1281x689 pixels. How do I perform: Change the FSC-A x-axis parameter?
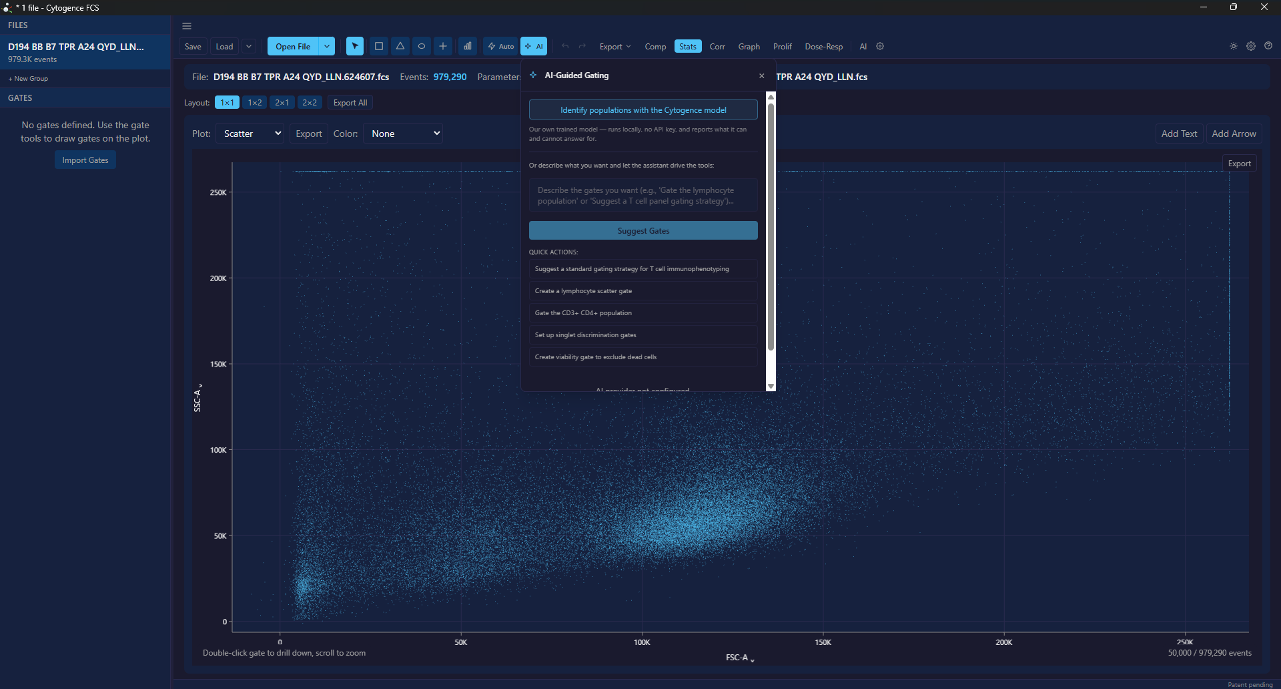point(740,658)
